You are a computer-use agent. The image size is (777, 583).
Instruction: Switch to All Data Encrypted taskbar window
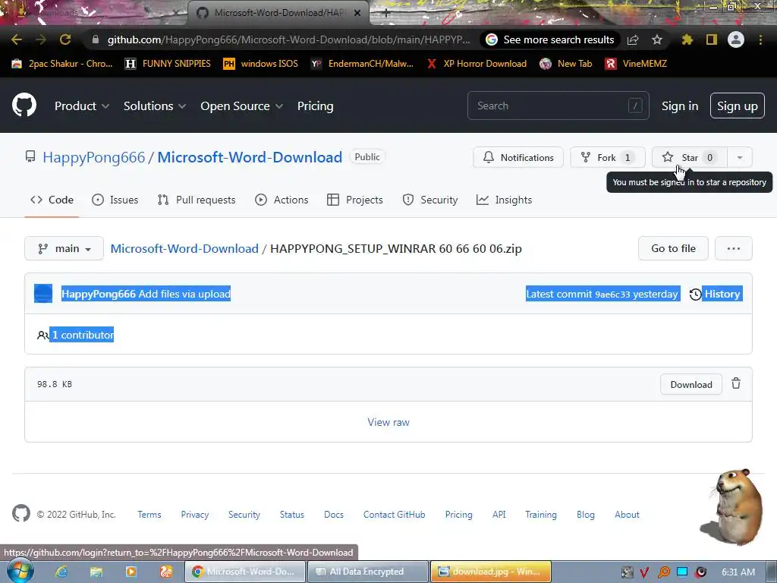coord(368,572)
